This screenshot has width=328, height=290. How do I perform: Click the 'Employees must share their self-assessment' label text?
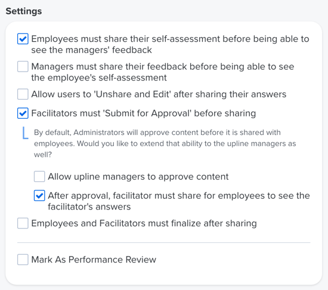point(170,44)
